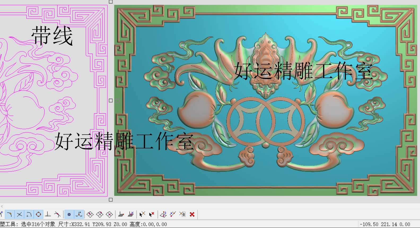Click project point to surface icon
The image size is (420, 228).
[163, 214]
